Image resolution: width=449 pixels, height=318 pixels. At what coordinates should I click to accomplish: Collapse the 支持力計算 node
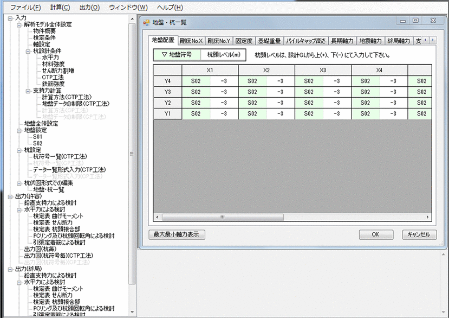coord(28,91)
